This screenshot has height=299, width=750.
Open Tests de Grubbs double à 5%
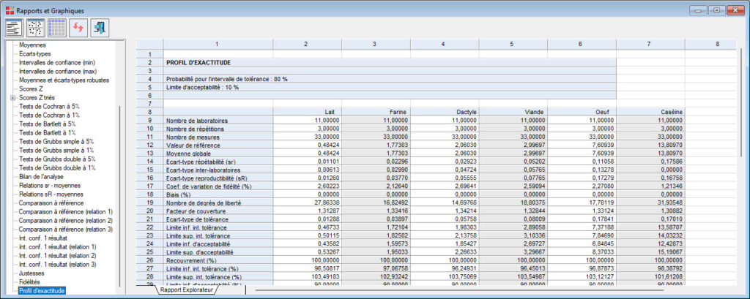pyautogui.click(x=57, y=159)
